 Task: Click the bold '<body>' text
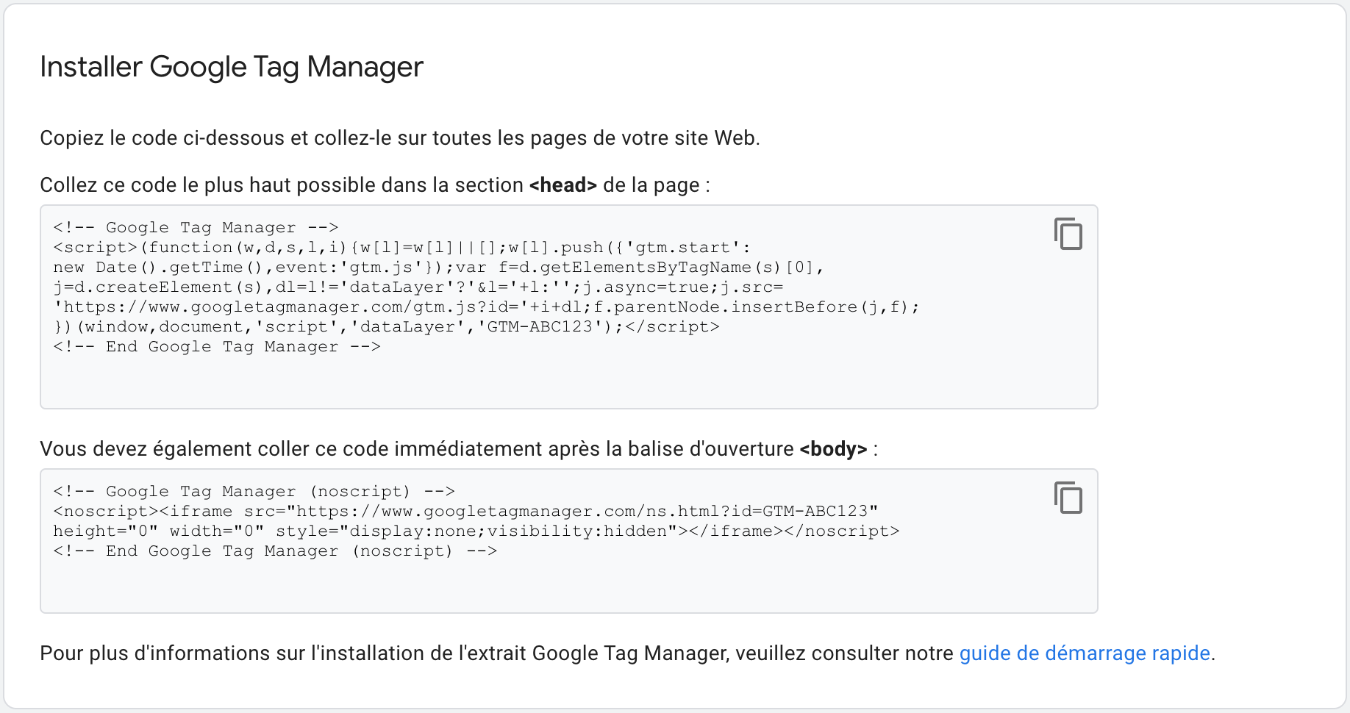tap(833, 449)
